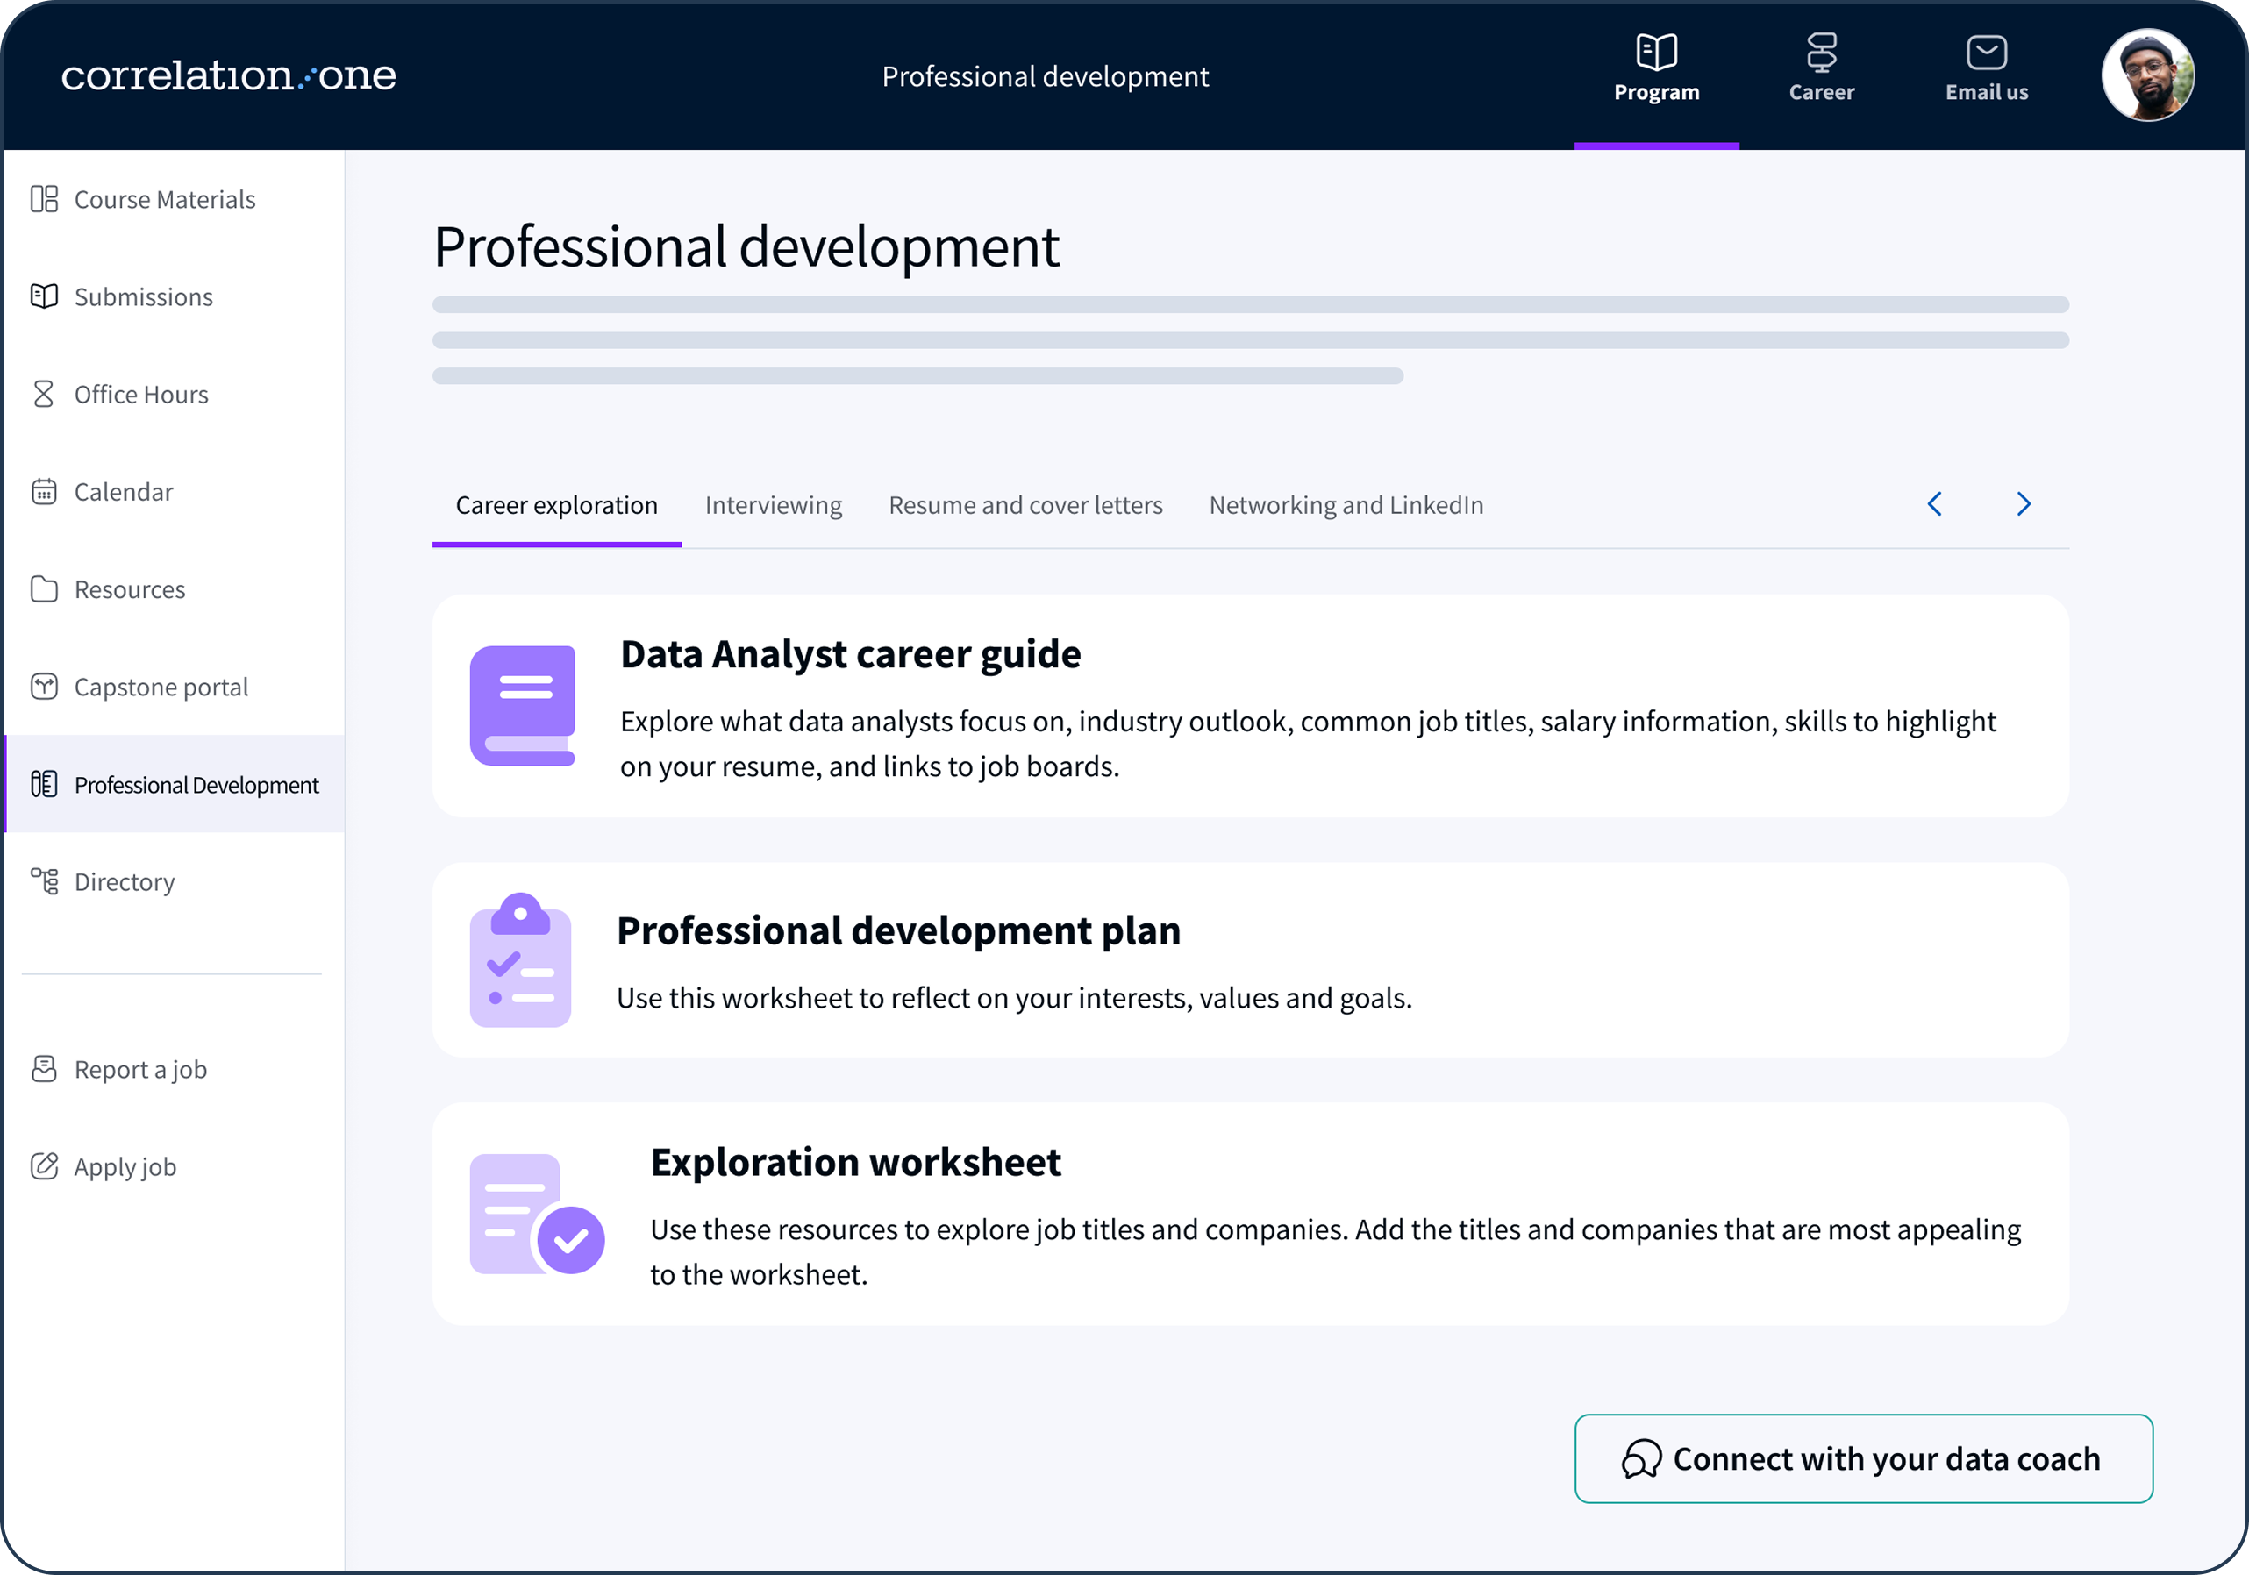Click the purple book icon for career guide
2249x1575 pixels.
pos(522,705)
